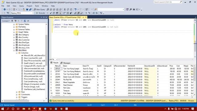The image size is (197, 111).
Task: Click the Save All icon
Action: pyautogui.click(x=30, y=10)
